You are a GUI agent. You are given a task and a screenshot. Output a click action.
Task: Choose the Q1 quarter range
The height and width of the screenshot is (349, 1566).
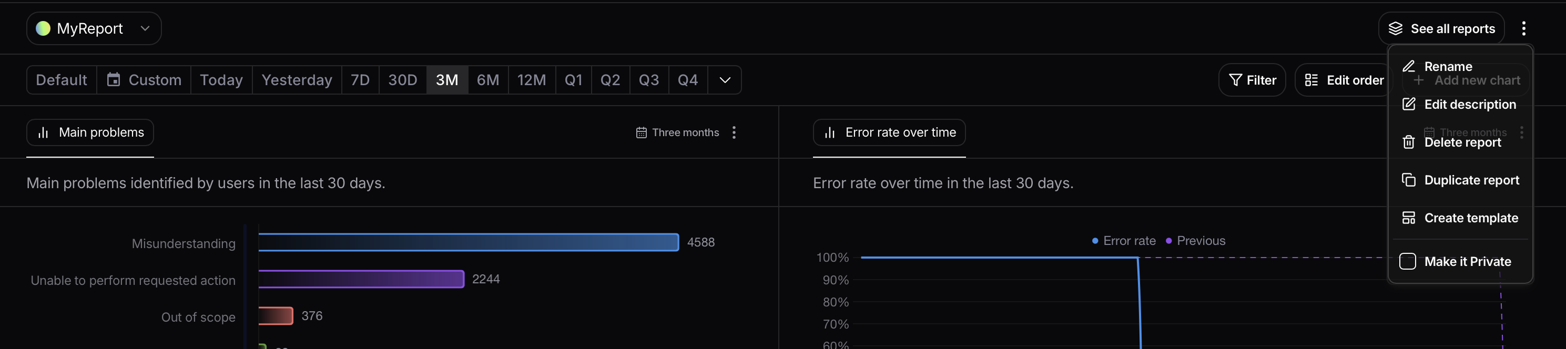tap(573, 80)
